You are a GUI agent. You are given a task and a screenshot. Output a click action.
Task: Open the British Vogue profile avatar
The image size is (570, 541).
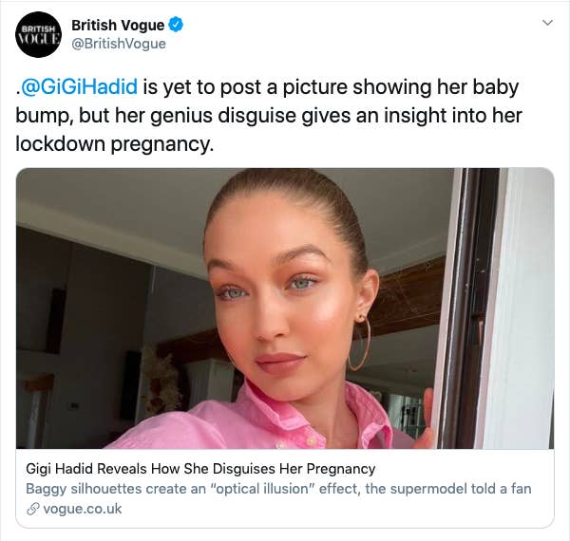point(38,34)
